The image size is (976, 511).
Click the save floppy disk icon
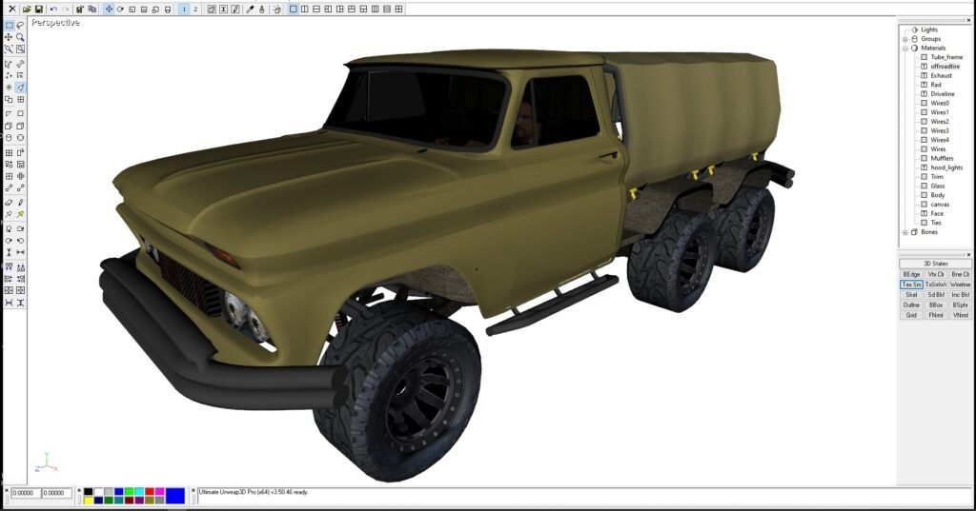pyautogui.click(x=39, y=9)
